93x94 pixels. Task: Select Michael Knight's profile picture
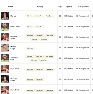[5, 48]
